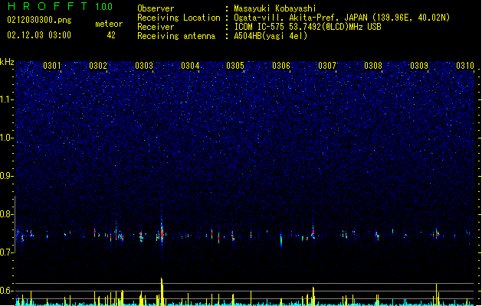Click the 1.1 frequency axis label

point(7,99)
